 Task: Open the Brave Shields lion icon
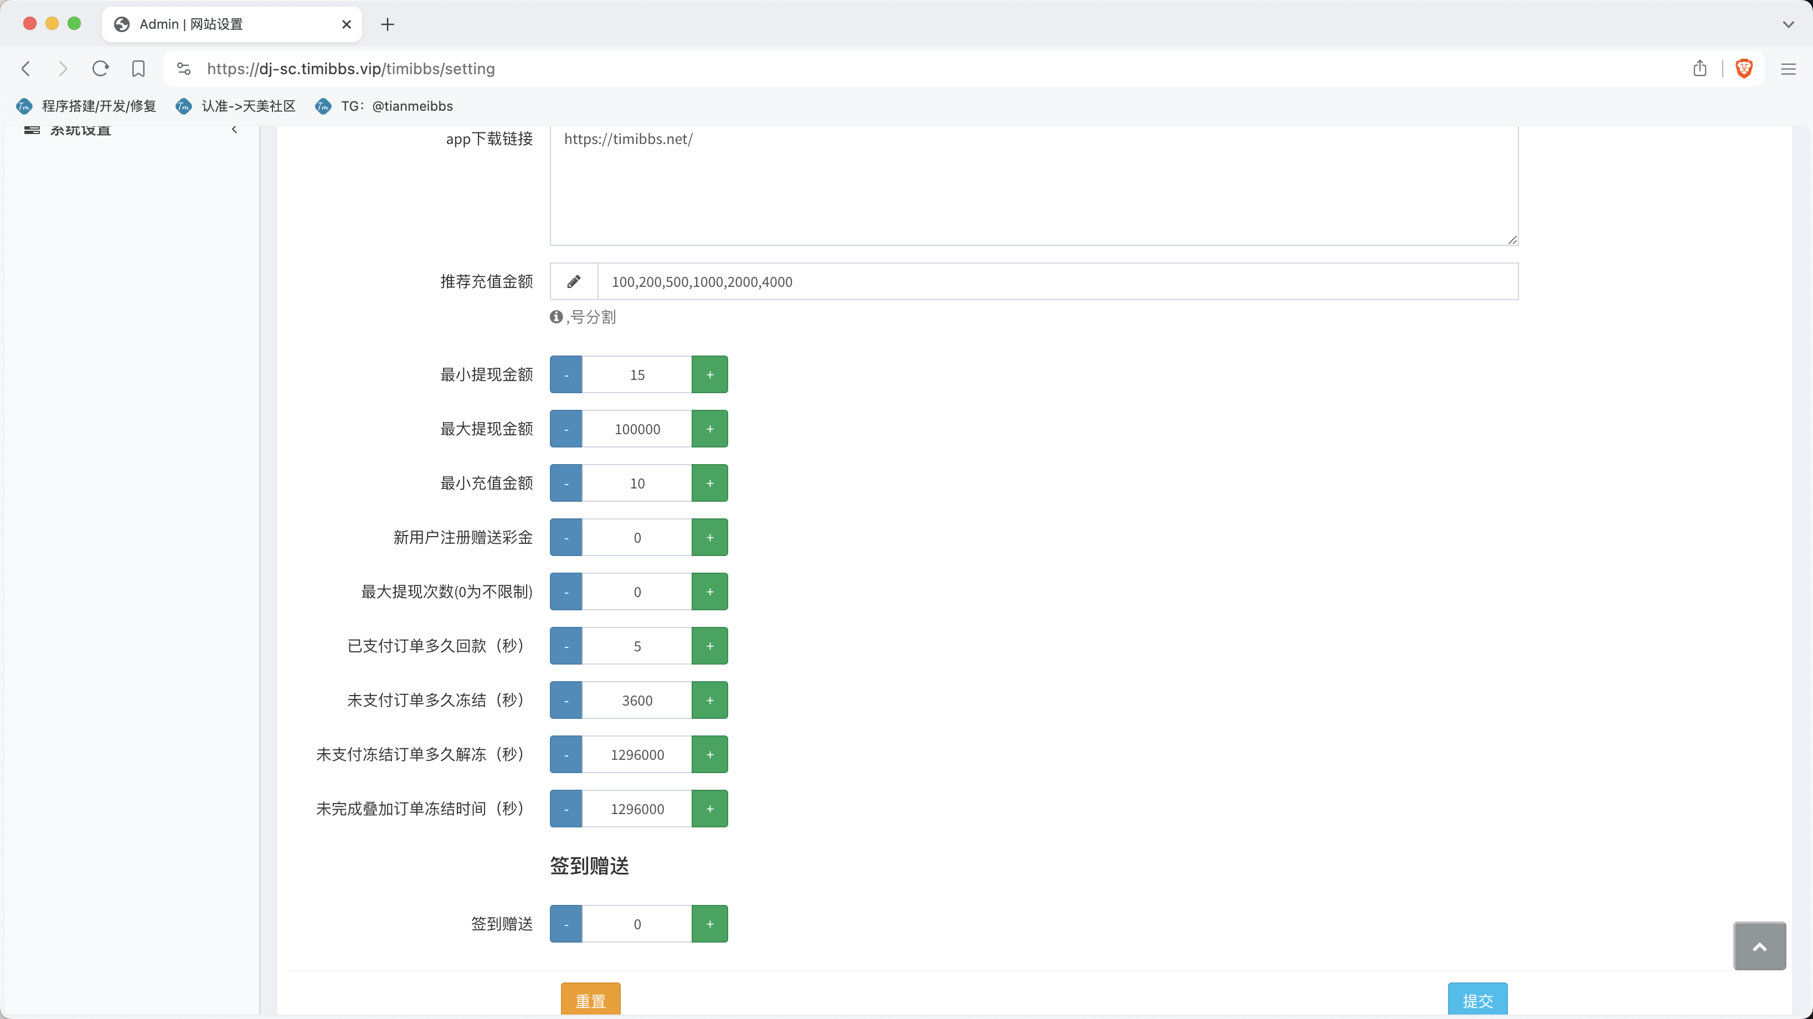pyautogui.click(x=1744, y=68)
